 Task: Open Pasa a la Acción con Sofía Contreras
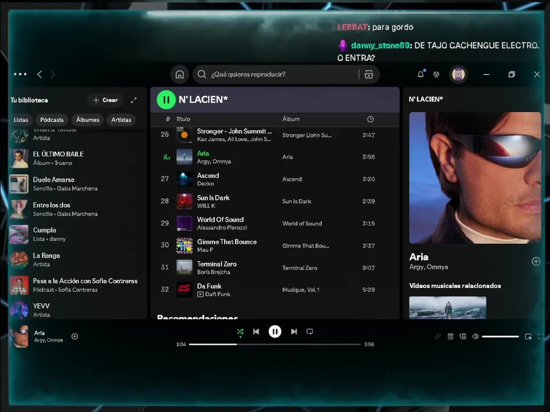pyautogui.click(x=77, y=285)
